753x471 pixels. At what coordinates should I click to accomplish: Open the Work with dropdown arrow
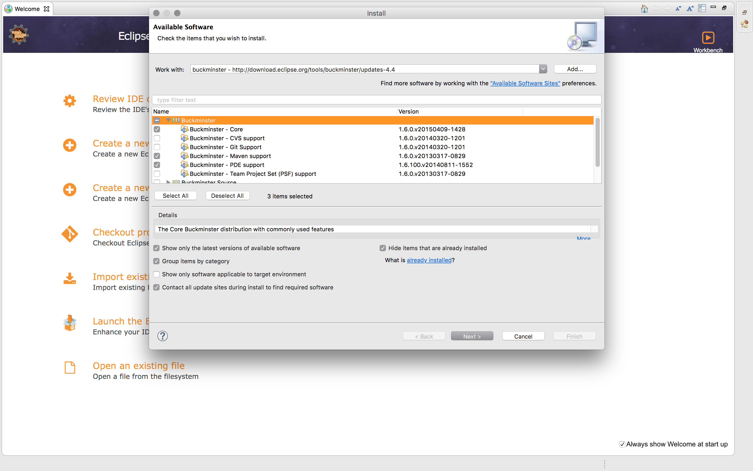[x=543, y=69]
